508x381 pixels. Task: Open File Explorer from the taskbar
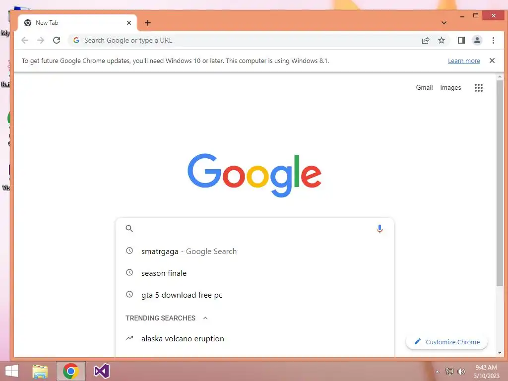tap(40, 371)
